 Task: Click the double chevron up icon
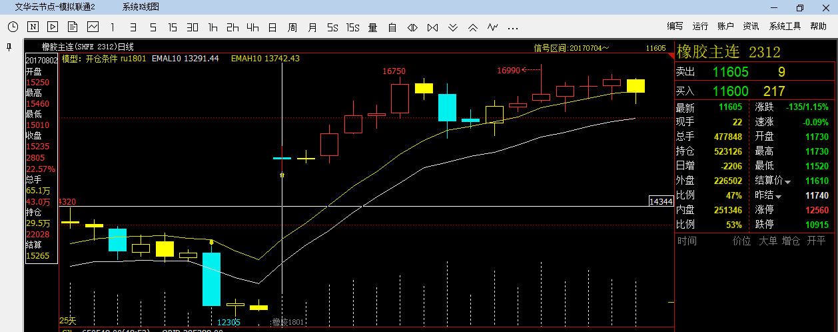point(472,27)
